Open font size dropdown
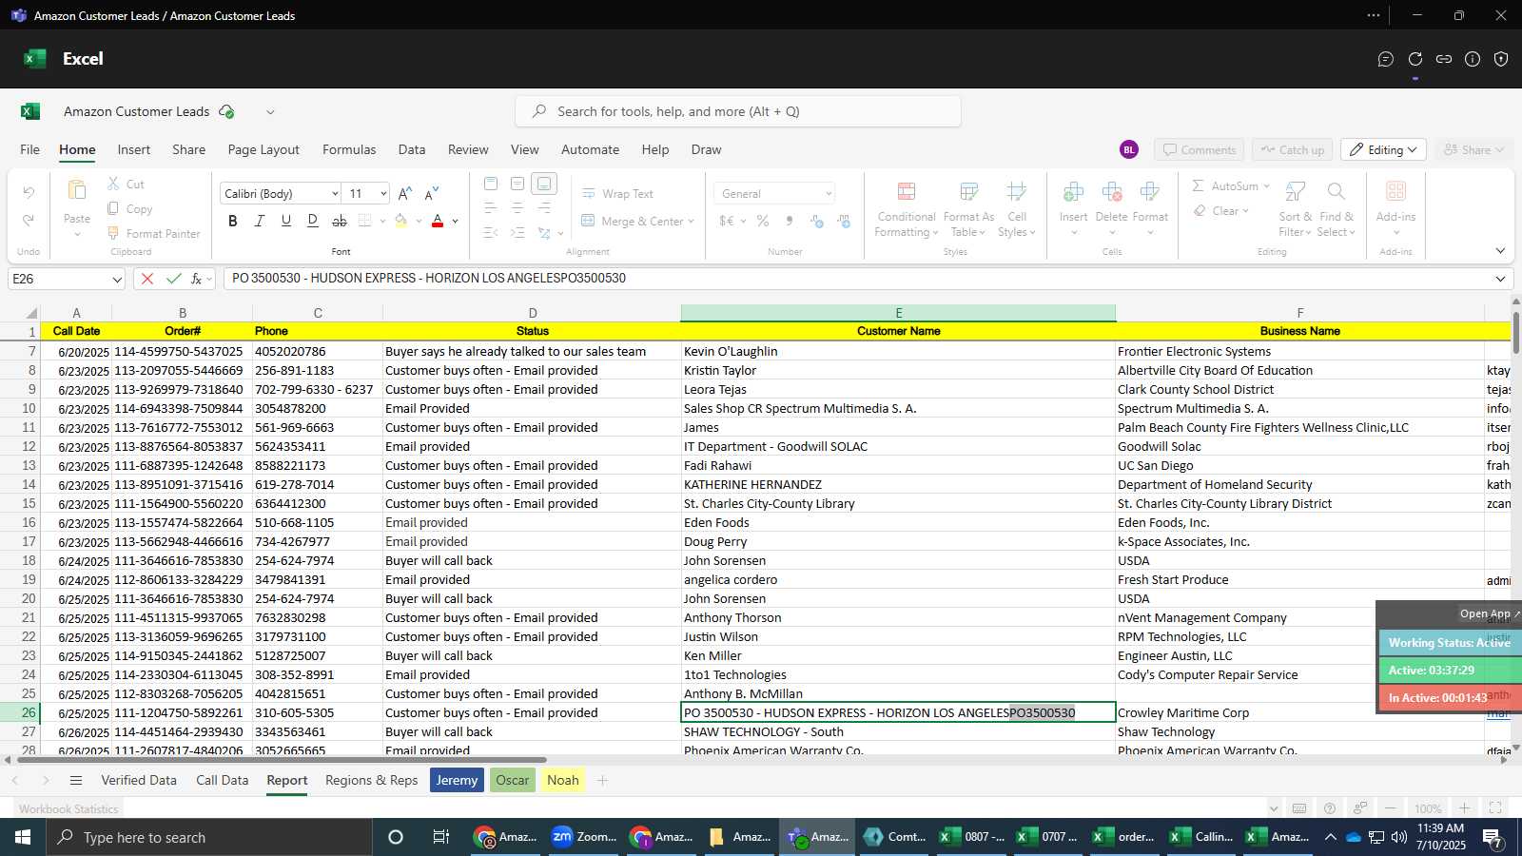 point(383,193)
